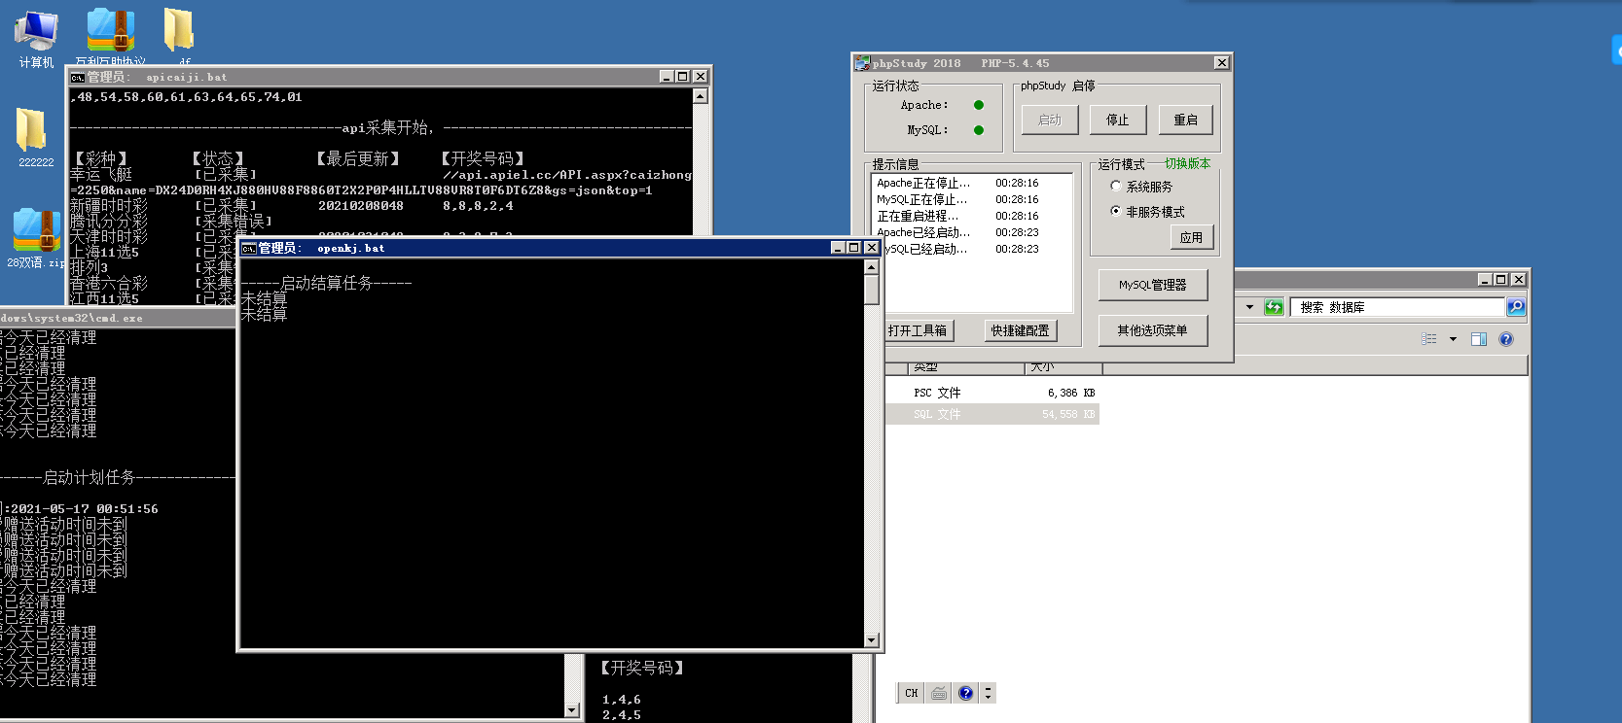
Task: Click the CH input language indicator
Action: pos(911,693)
